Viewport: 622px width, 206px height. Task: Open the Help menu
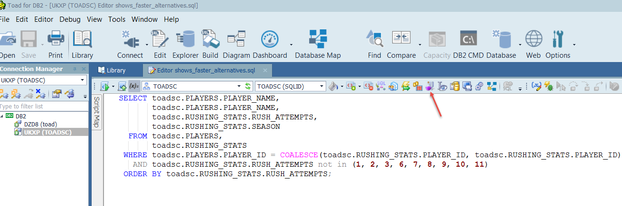point(171,19)
